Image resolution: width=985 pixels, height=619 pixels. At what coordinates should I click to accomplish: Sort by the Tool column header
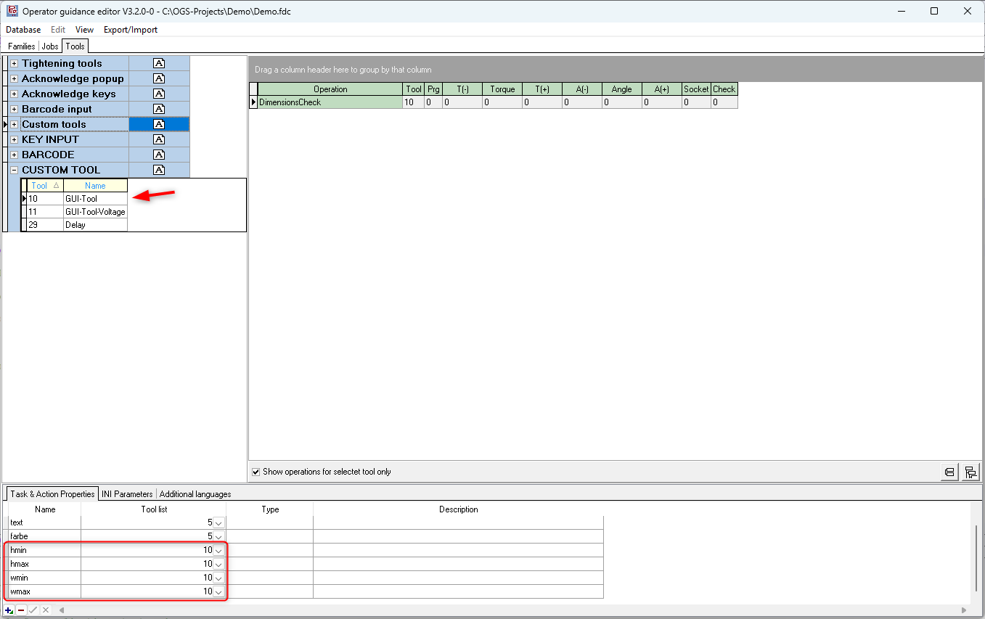tap(45, 186)
